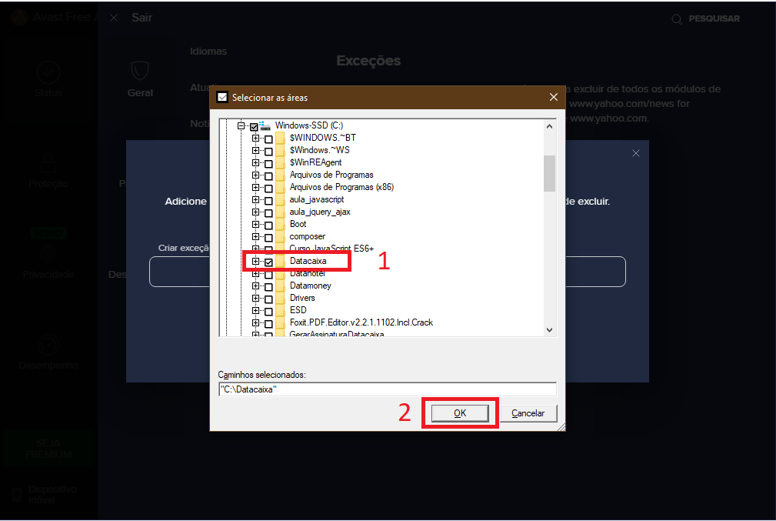Expand the Drivers folder node
This screenshot has width=776, height=521.
pos(255,298)
